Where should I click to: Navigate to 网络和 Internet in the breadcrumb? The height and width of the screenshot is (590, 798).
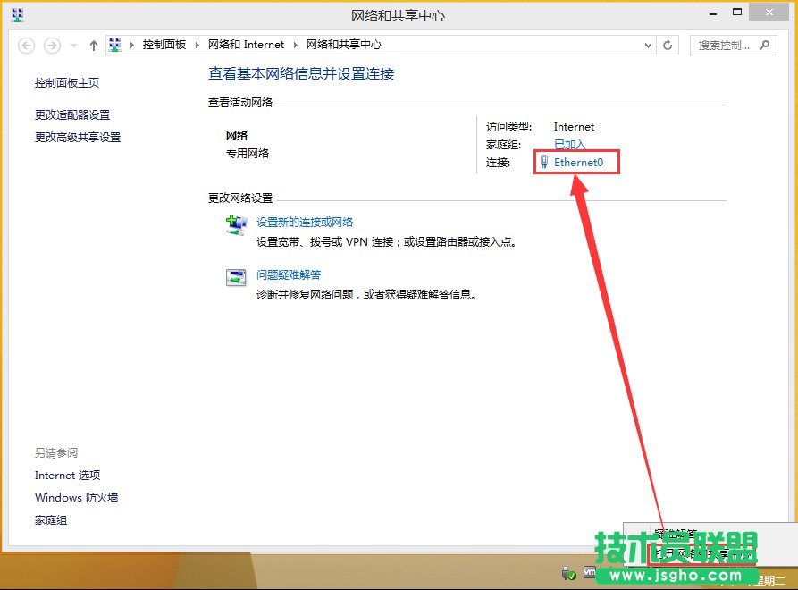click(246, 45)
